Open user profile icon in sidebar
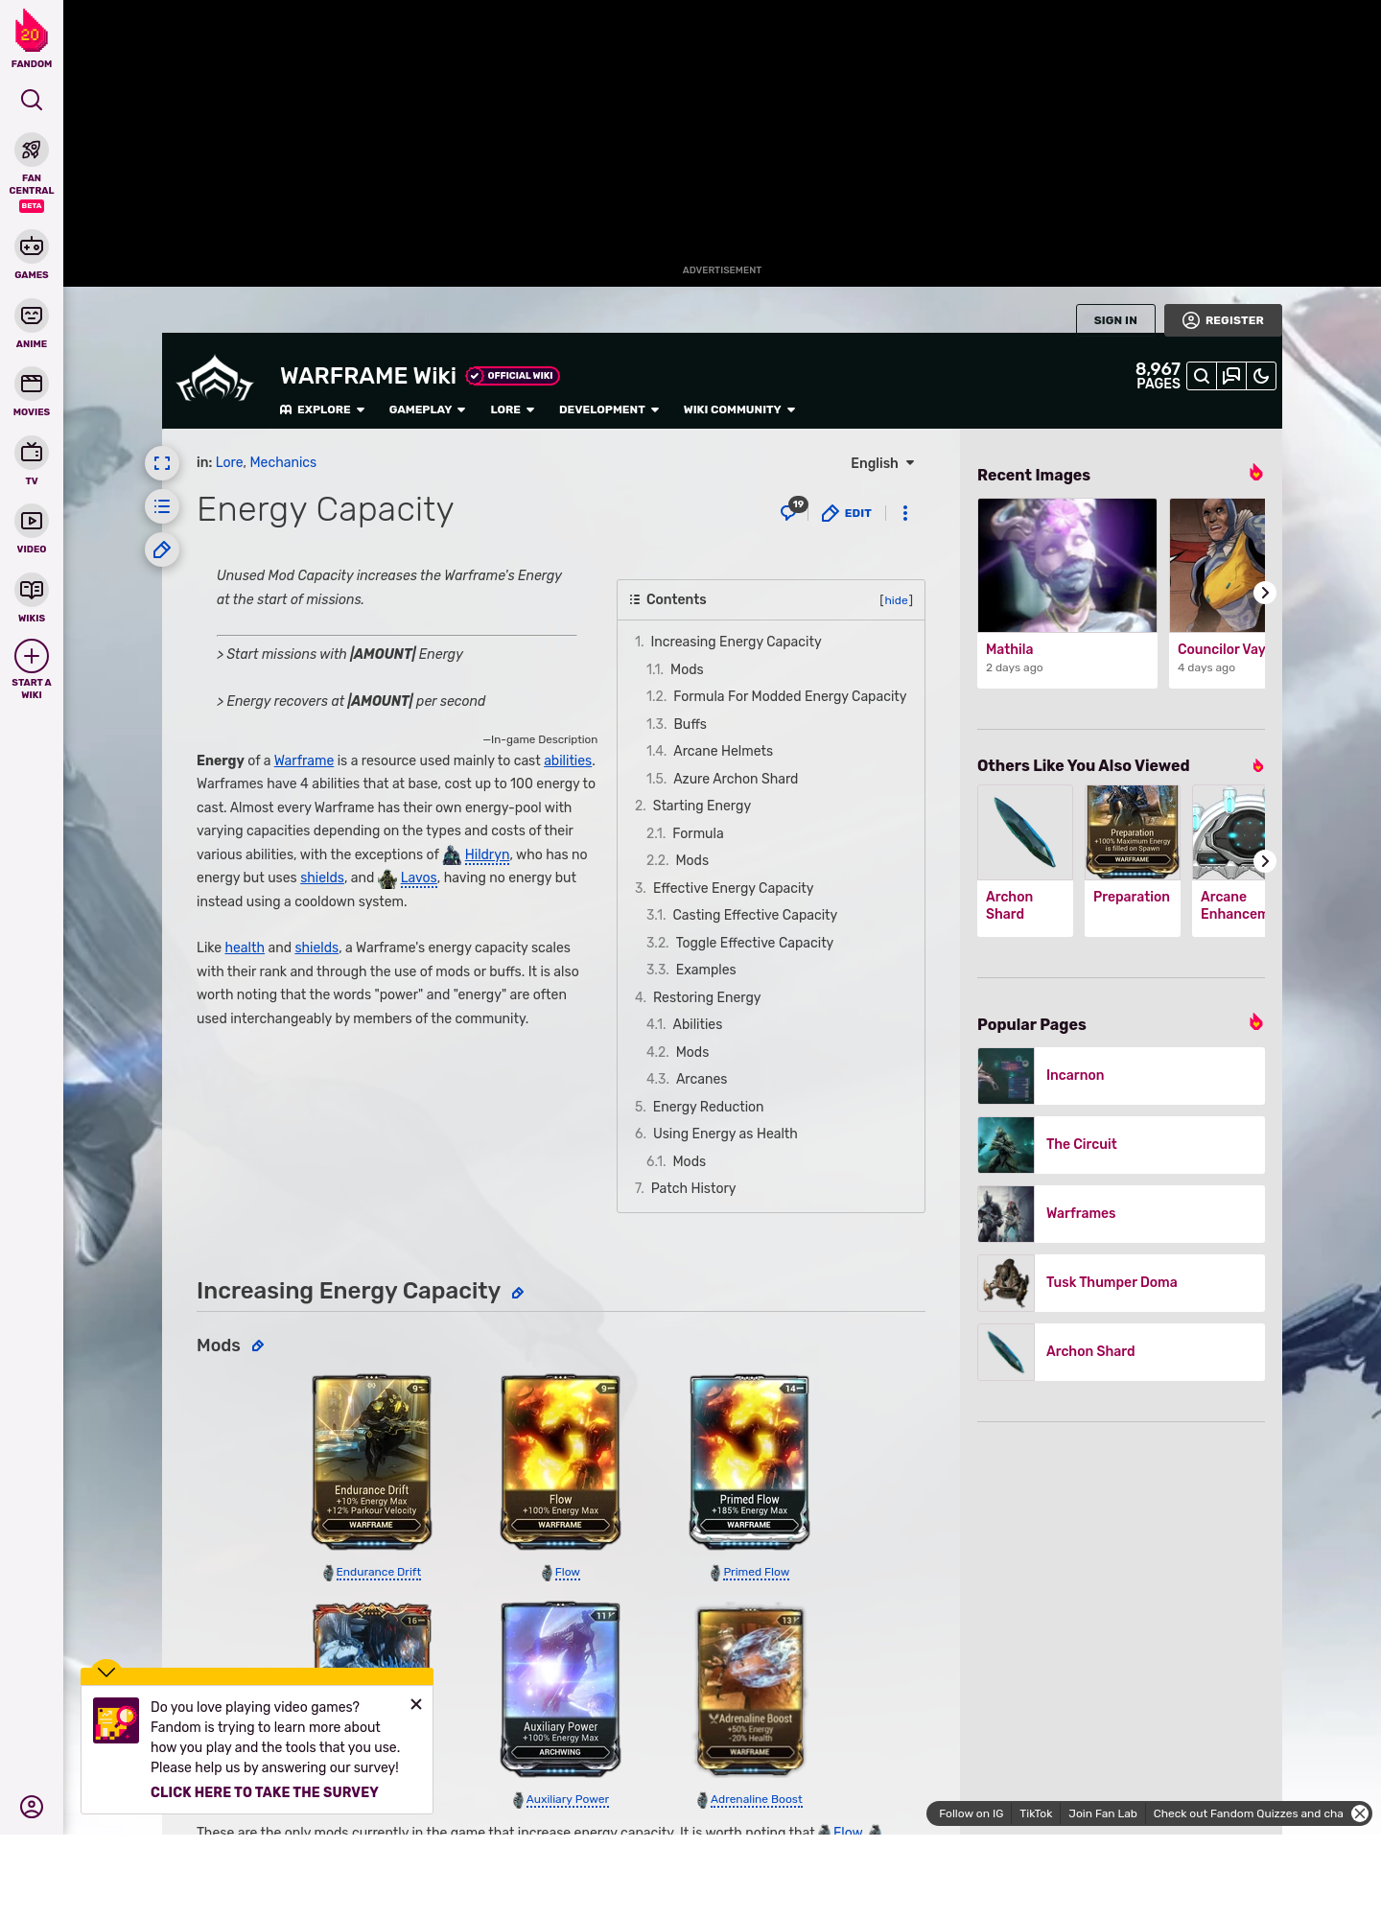 pyautogui.click(x=32, y=1807)
